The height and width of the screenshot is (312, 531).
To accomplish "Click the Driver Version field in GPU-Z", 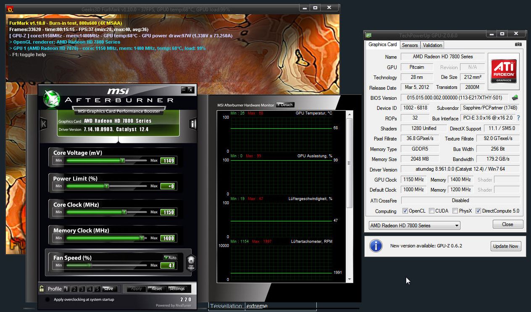I will click(460, 169).
